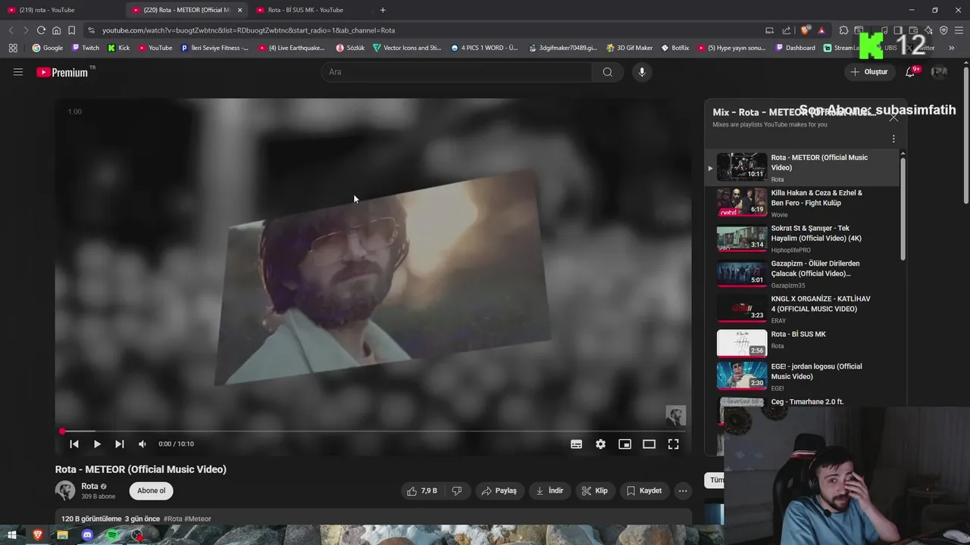Enter fullscreen with player icon

(x=673, y=444)
